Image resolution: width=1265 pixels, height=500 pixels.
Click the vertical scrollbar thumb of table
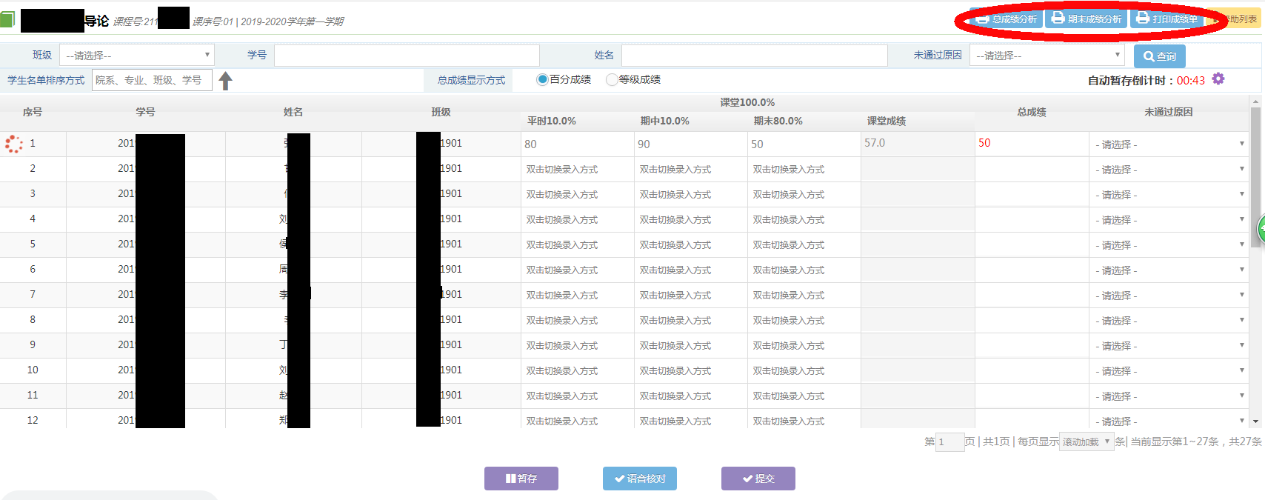[1255, 176]
